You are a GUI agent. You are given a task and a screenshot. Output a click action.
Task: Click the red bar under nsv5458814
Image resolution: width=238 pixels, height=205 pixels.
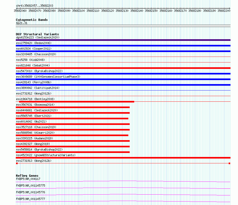click(x=73, y=152)
